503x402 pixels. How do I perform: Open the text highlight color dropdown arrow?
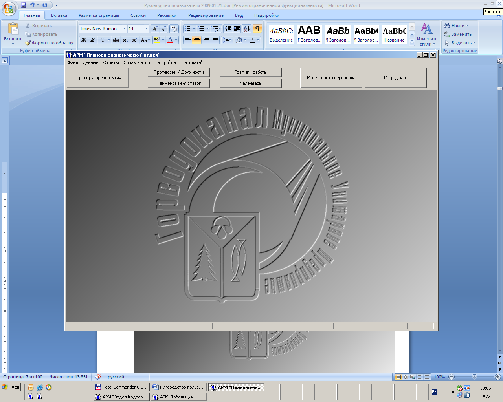point(163,40)
